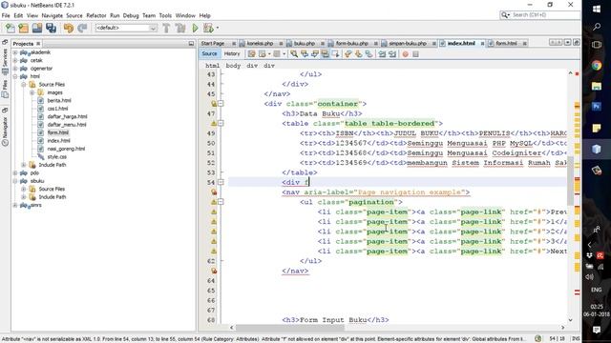
Task: Click the Last Edit editor icon
Action: pyautogui.click(x=251, y=54)
